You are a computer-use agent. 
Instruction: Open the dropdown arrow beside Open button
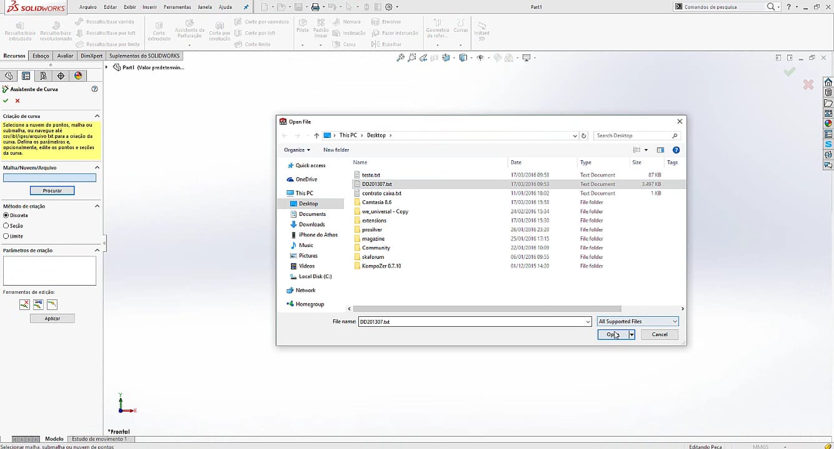point(632,334)
